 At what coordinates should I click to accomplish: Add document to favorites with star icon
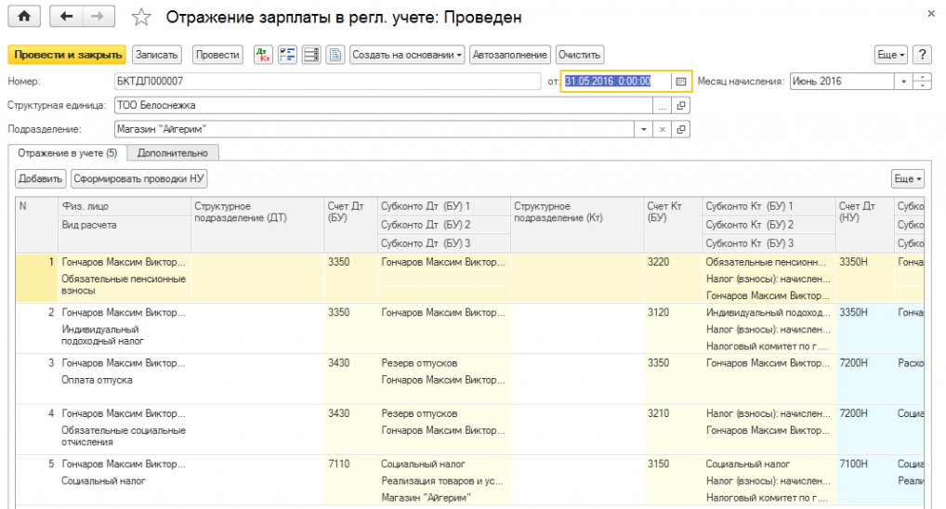click(140, 17)
